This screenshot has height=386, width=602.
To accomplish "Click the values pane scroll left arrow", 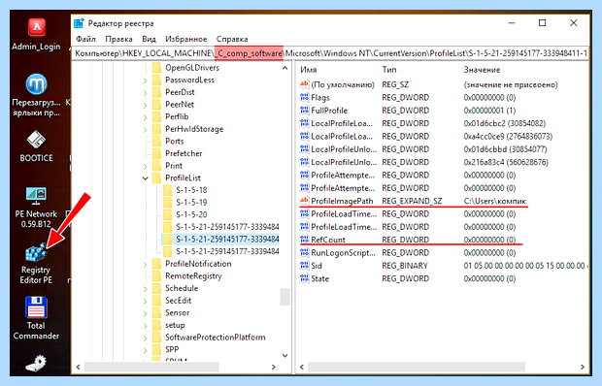I will pos(302,367).
